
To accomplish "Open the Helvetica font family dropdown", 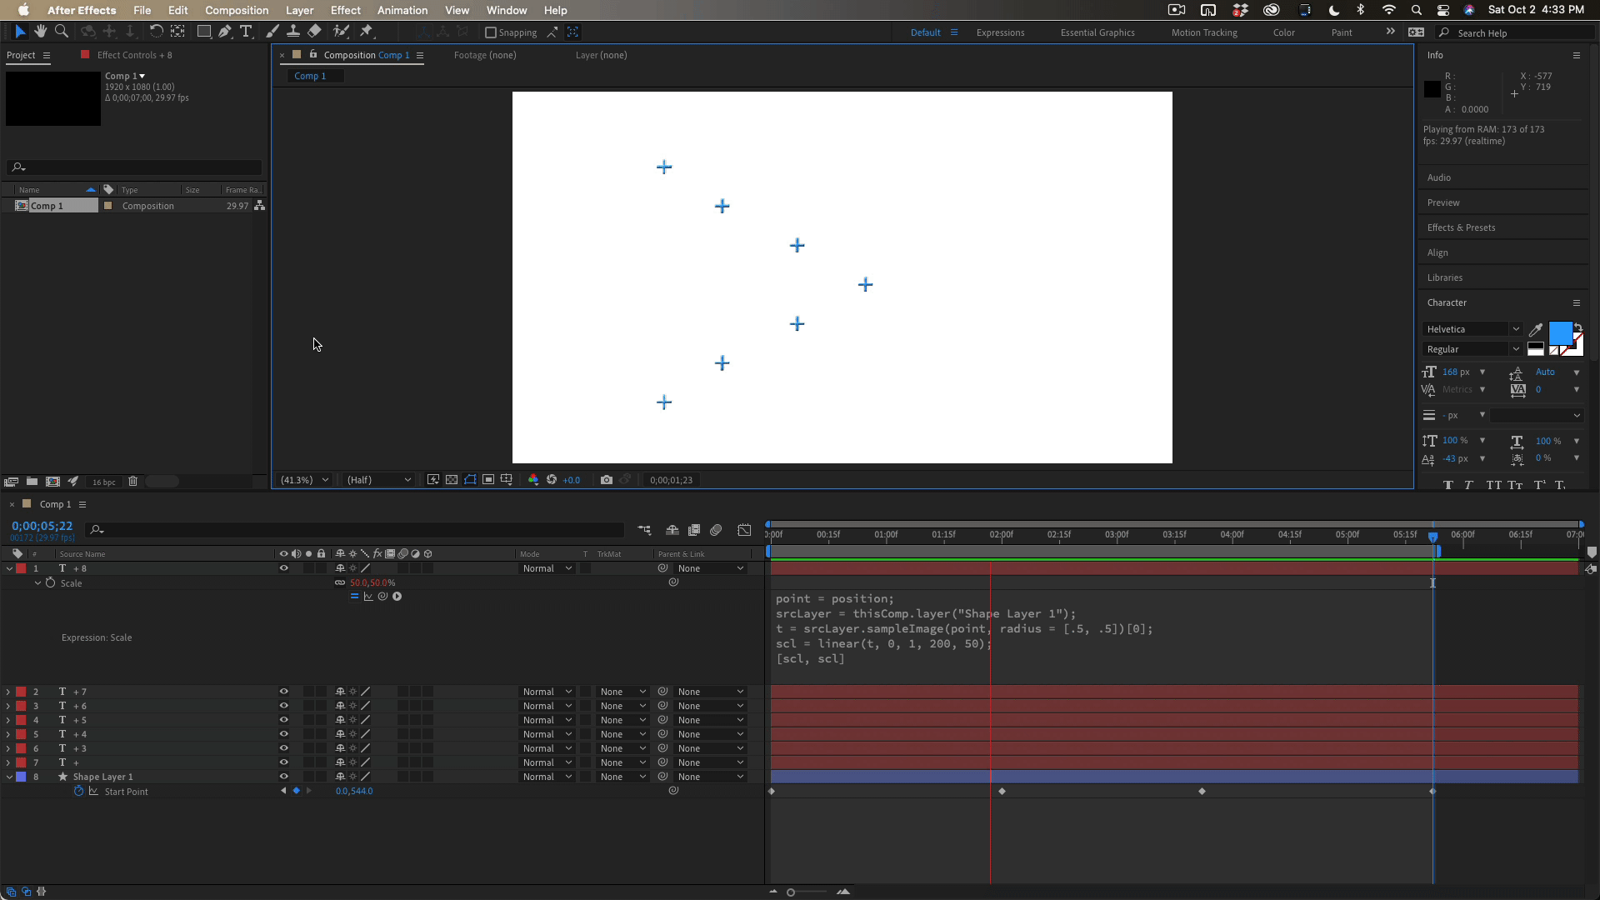I will point(1473,329).
